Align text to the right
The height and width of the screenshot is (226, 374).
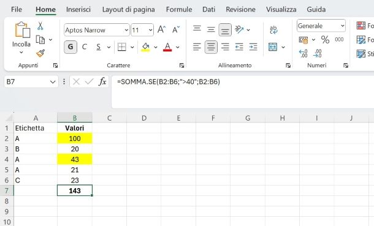click(x=225, y=47)
